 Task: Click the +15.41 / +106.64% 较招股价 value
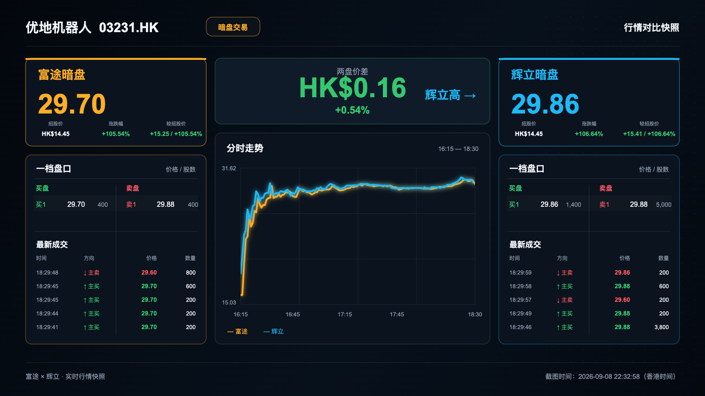click(x=649, y=134)
